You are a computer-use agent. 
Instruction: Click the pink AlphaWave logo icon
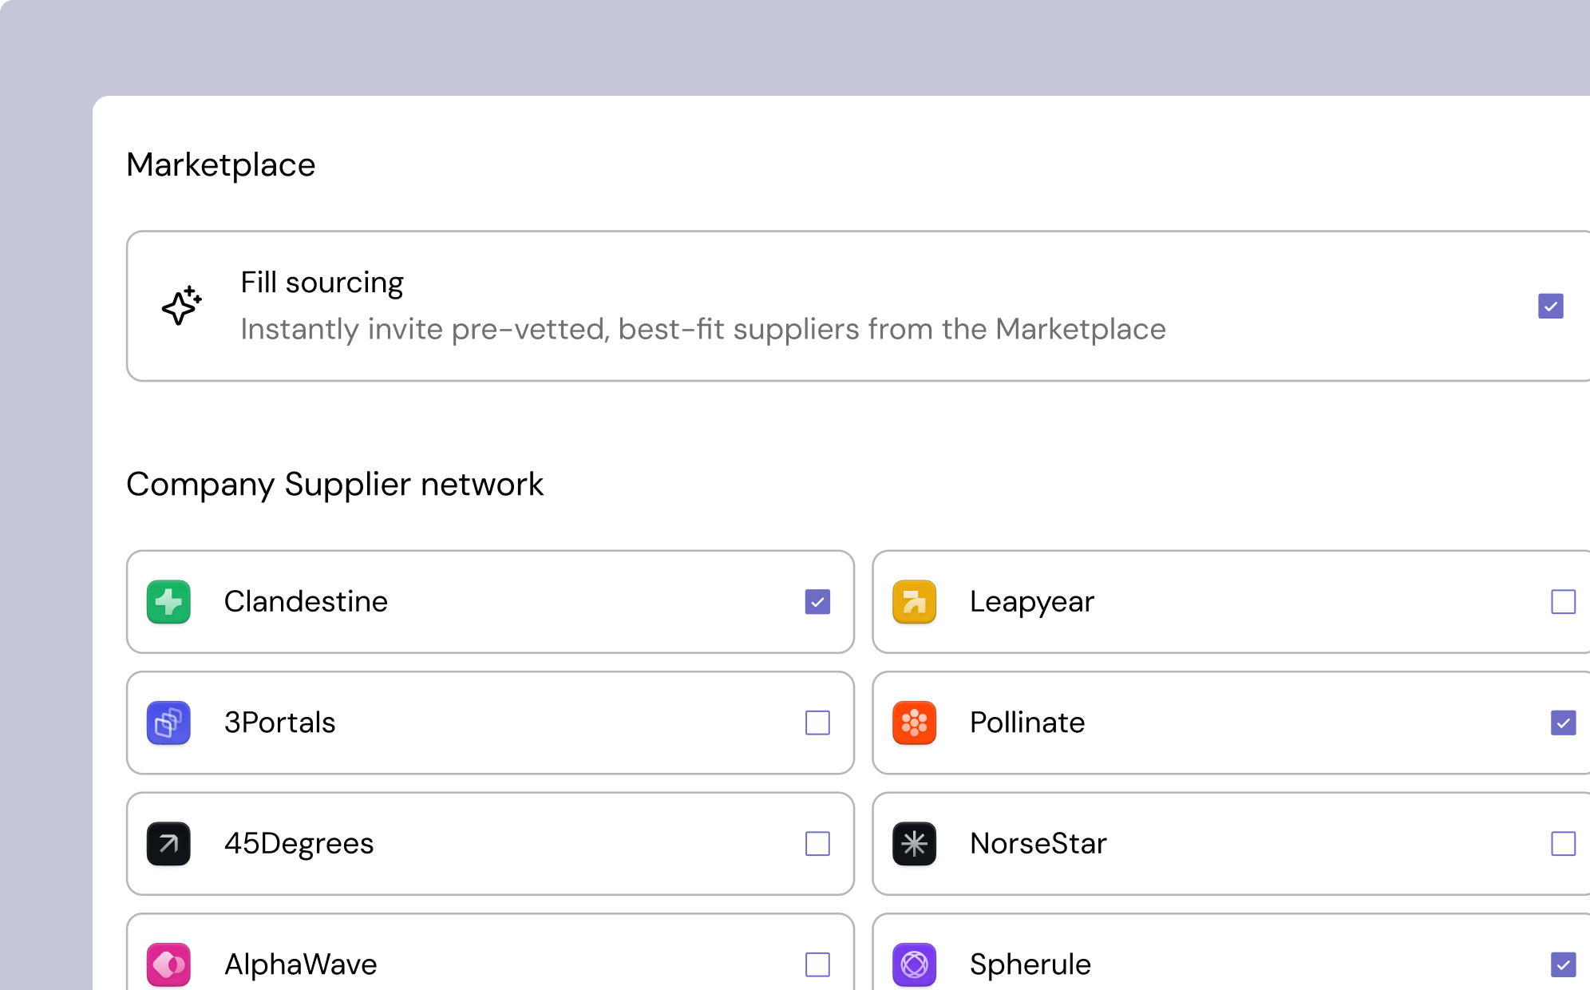click(x=168, y=964)
